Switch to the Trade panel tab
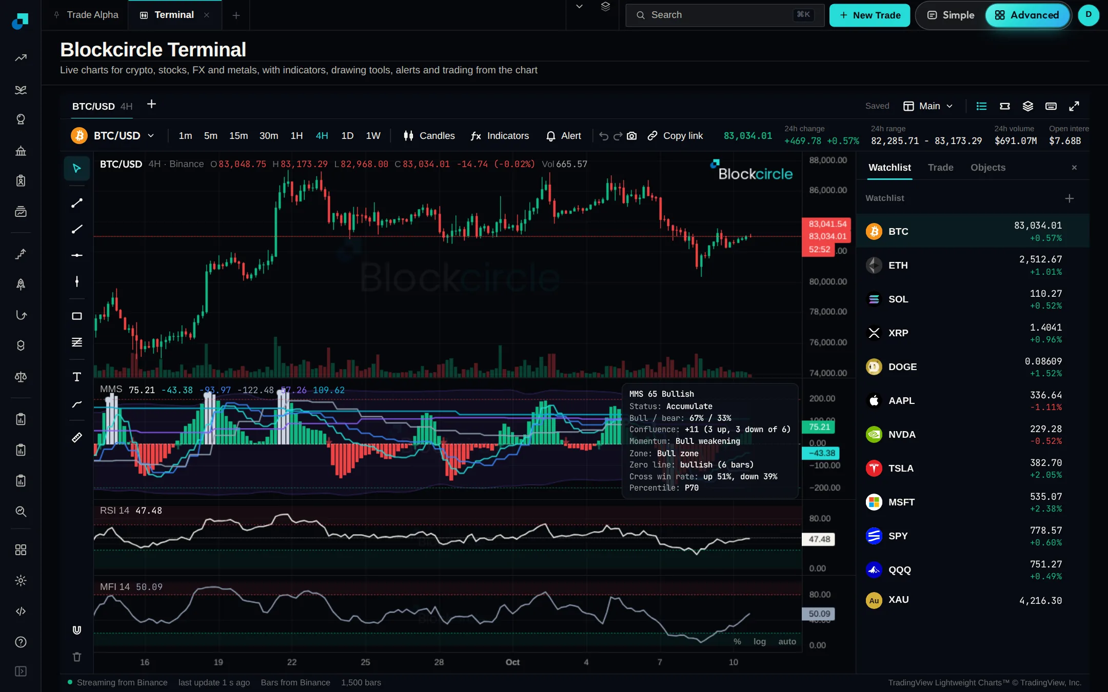The height and width of the screenshot is (692, 1108). coord(941,168)
